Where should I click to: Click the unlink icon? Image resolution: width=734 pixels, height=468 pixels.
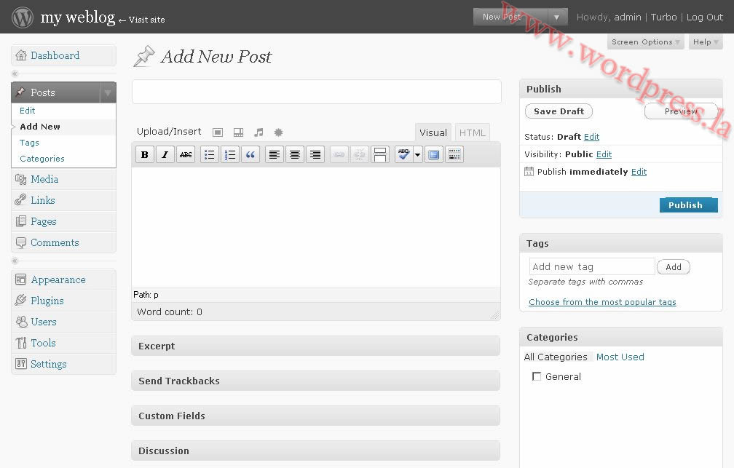pyautogui.click(x=360, y=154)
